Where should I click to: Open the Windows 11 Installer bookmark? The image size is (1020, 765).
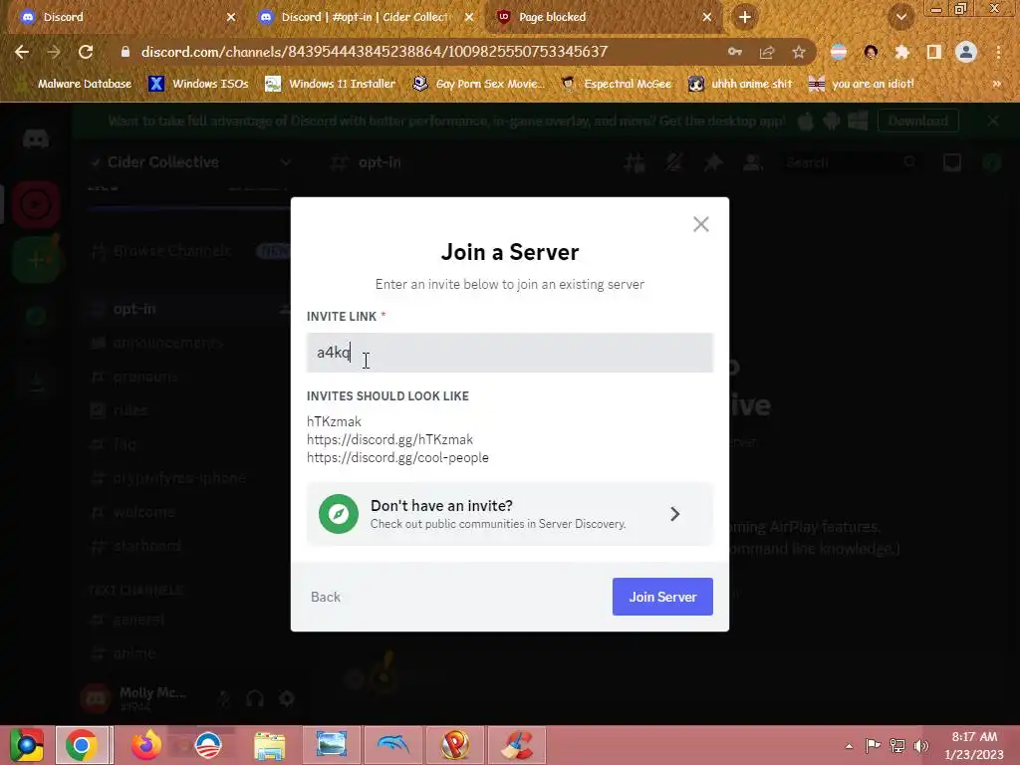pos(331,84)
